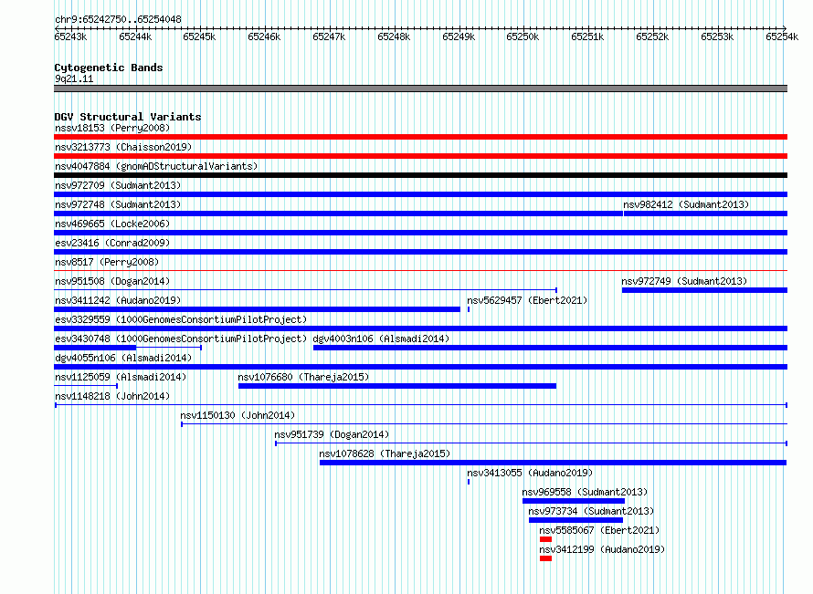Image resolution: width=813 pixels, height=594 pixels.
Task: Click the gray 9q21.11 band bar
Action: (x=420, y=89)
